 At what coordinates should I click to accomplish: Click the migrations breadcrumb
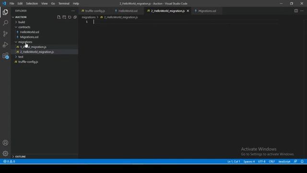88,17
